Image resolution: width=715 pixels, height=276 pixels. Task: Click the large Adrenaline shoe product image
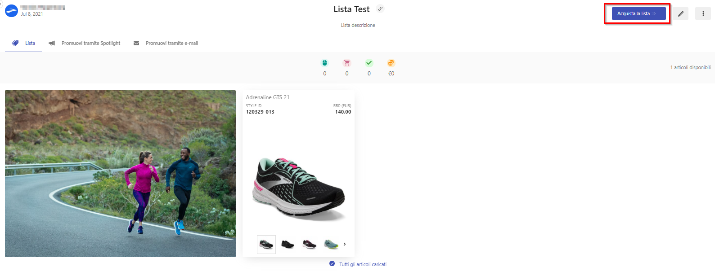298,188
